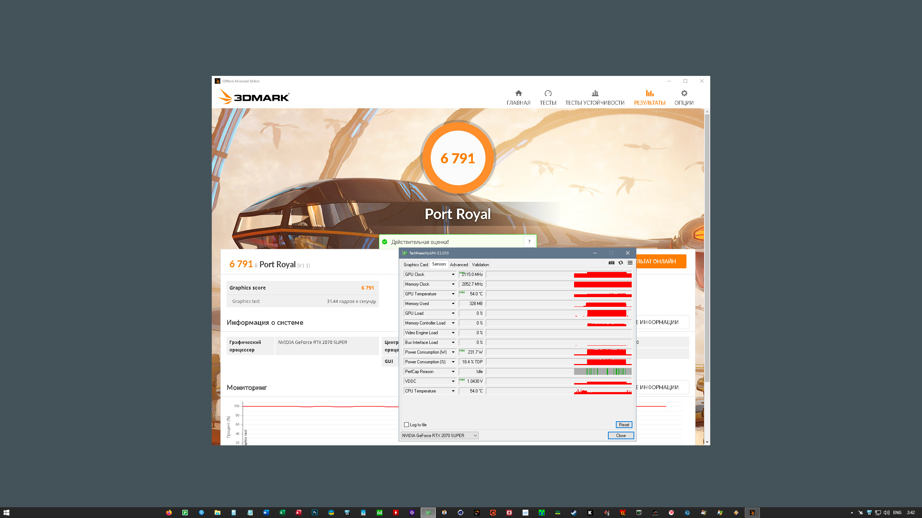Click the 3DMark vertical scrollbar
922x518 pixels.
point(707,248)
